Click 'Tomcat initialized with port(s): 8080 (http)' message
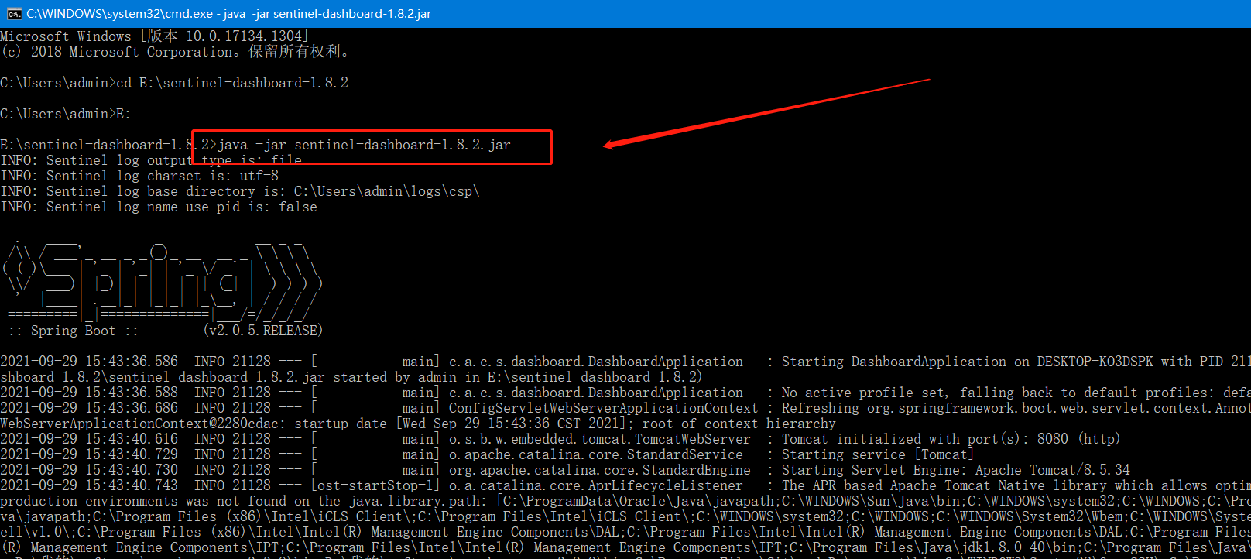Screen dimensions: 1251x559 coord(951,439)
